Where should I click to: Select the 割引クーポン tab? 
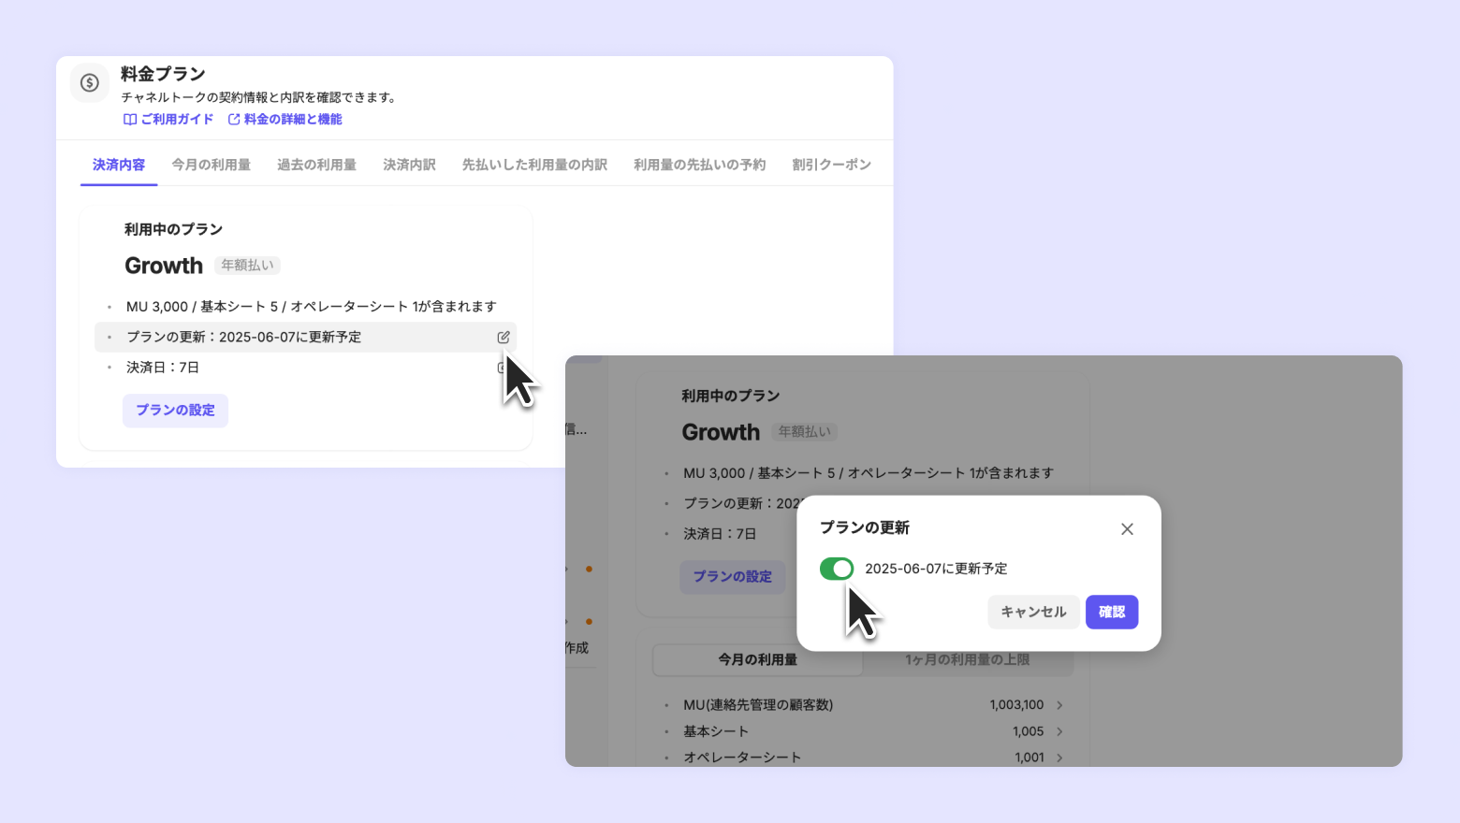(x=831, y=165)
